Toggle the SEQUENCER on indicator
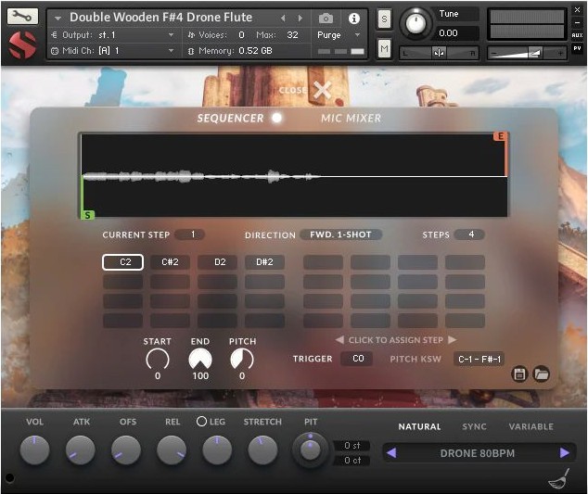 tap(276, 118)
